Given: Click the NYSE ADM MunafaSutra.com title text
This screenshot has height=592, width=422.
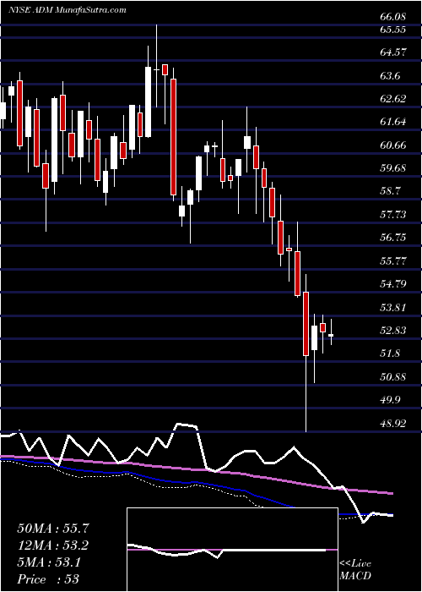Looking at the screenshot, I should [67, 10].
